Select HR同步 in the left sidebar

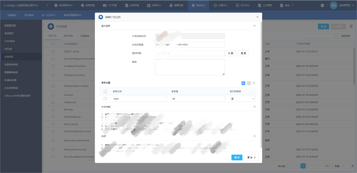click(x=8, y=49)
